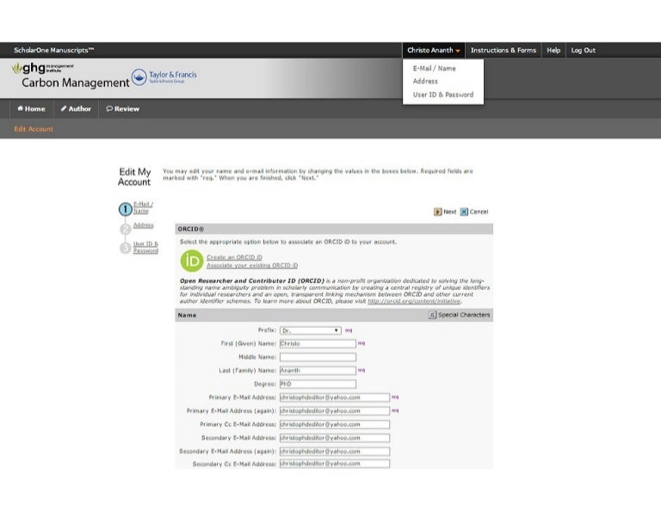Click step 2 Address circle icon
This screenshot has height=511, width=661.
(125, 228)
